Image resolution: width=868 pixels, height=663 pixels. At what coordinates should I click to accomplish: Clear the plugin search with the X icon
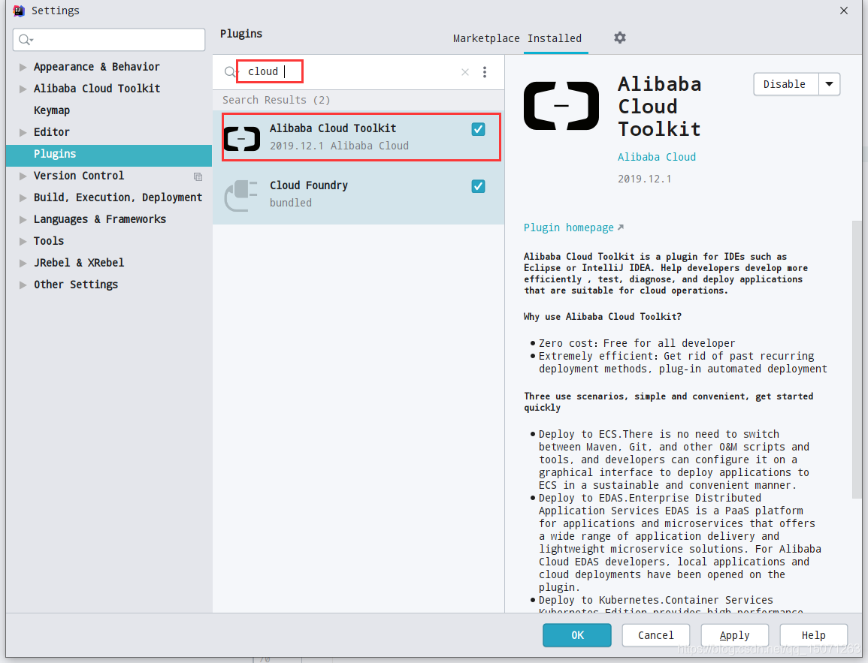click(465, 72)
